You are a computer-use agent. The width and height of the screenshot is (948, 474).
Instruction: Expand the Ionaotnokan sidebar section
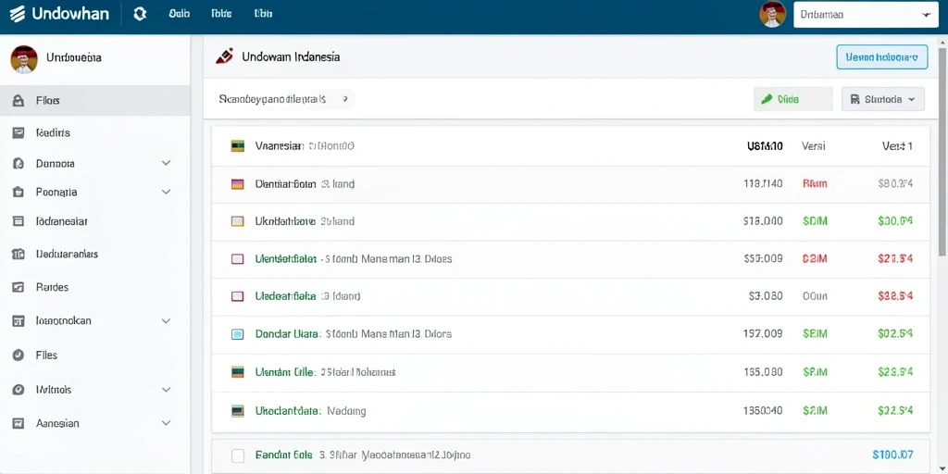[167, 321]
